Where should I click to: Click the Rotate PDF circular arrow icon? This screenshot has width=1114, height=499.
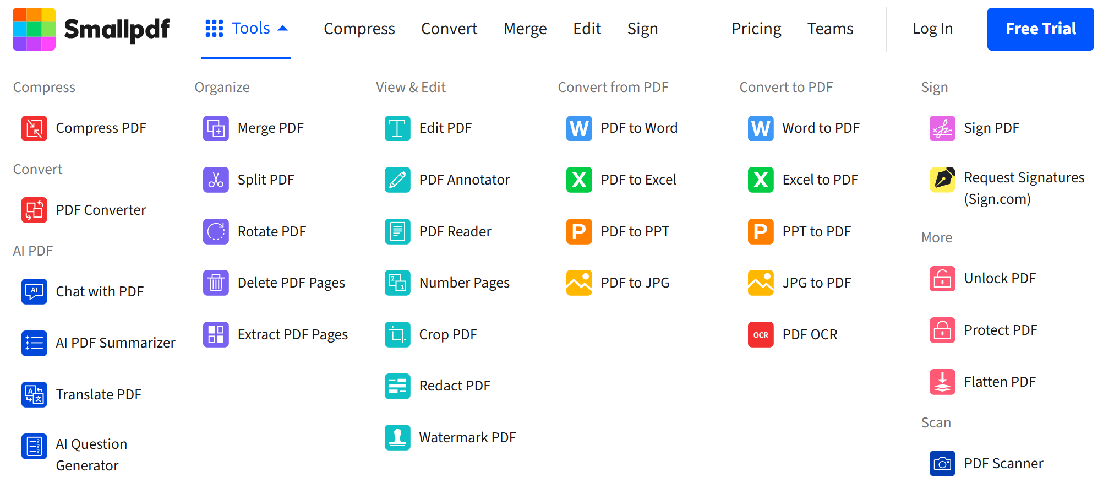(216, 231)
